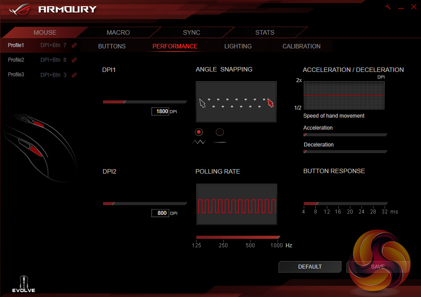This screenshot has width=421, height=297.
Task: Adjust the Button Response slider
Action: tap(346, 203)
